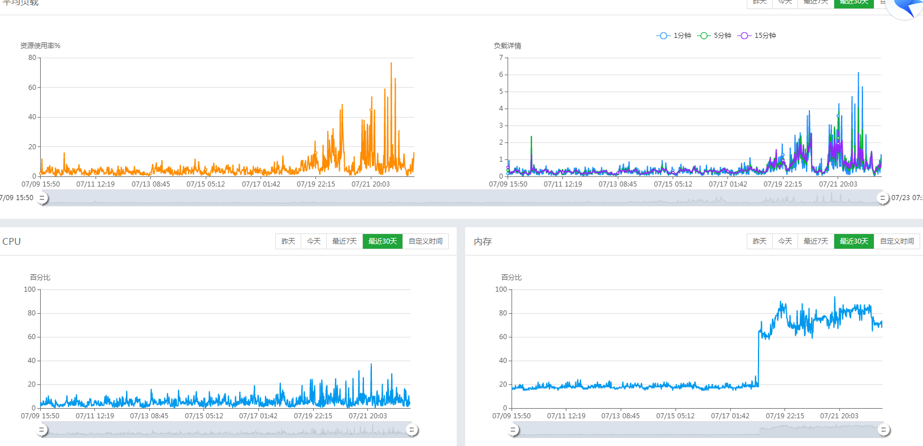Click the 07/21 20:03 label under the 内存 chart

point(839,416)
